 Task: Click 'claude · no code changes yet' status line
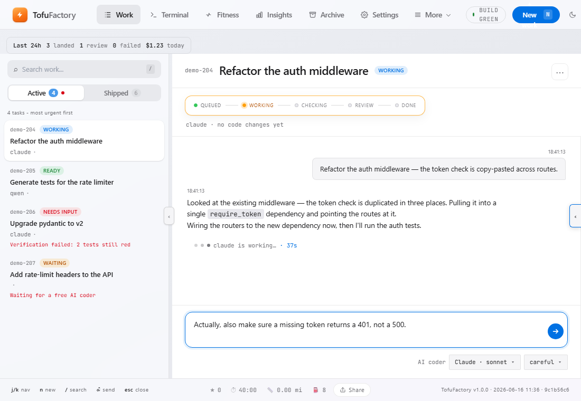click(235, 125)
